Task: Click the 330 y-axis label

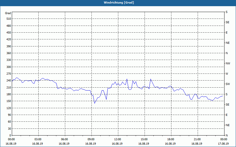Action: click(9, 60)
